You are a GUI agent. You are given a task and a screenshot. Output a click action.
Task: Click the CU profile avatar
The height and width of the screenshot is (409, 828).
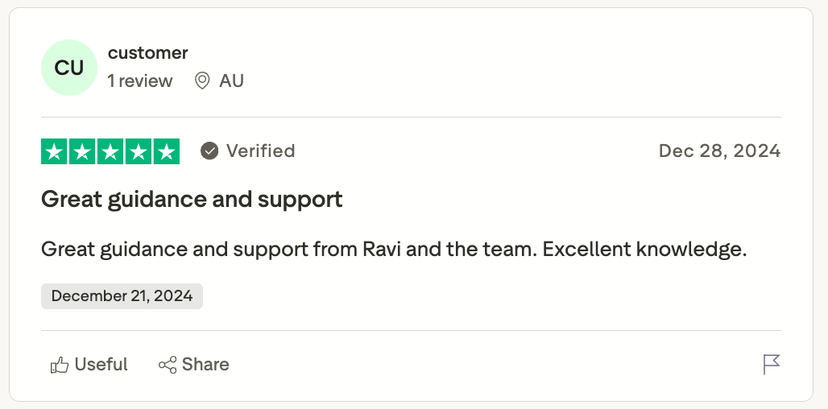(69, 68)
